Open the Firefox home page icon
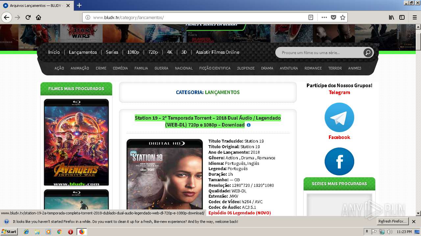Viewport: 421px width, 236px height. tap(38, 17)
